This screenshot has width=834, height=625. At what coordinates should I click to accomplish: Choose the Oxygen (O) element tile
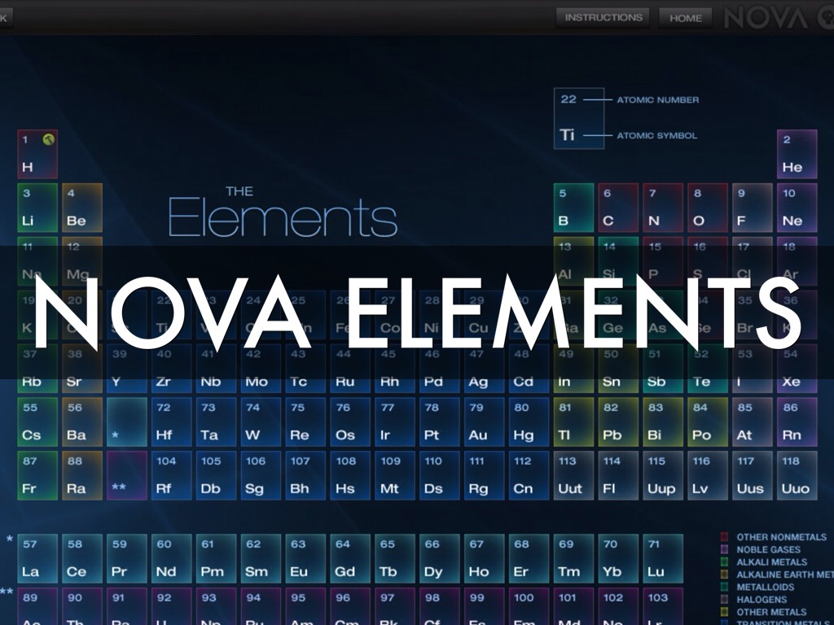point(707,208)
